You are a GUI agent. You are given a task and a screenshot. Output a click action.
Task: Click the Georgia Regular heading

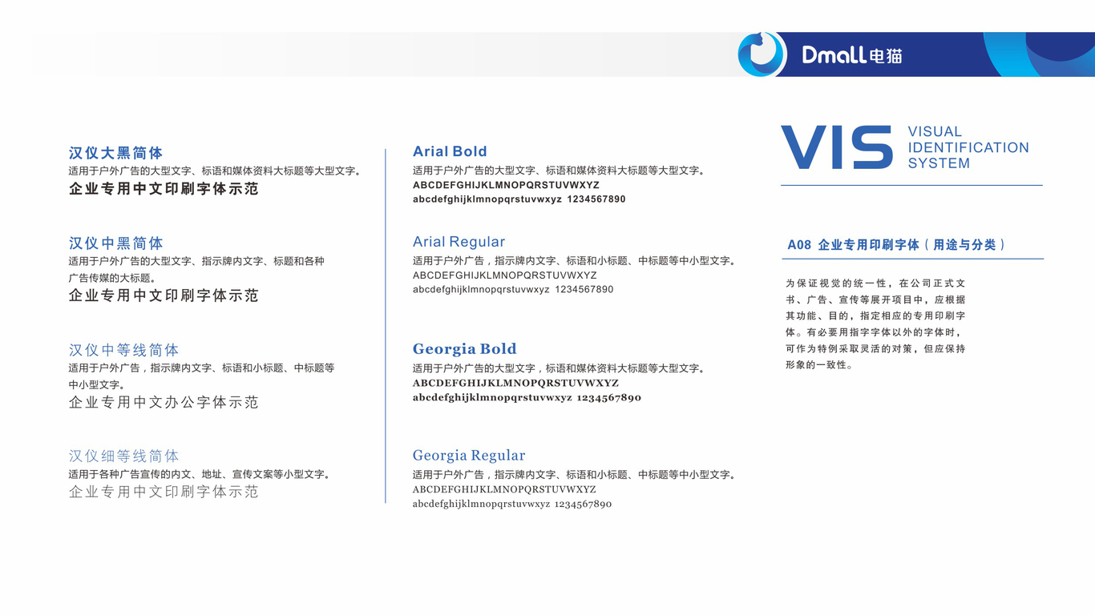point(469,456)
